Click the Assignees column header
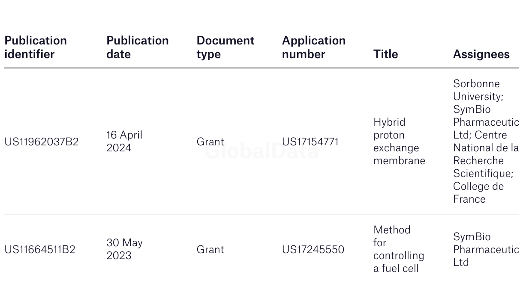523x301 pixels. coord(481,54)
